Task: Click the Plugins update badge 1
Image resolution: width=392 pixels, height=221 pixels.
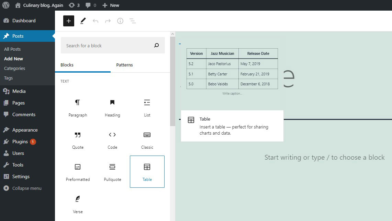Action: (33, 142)
